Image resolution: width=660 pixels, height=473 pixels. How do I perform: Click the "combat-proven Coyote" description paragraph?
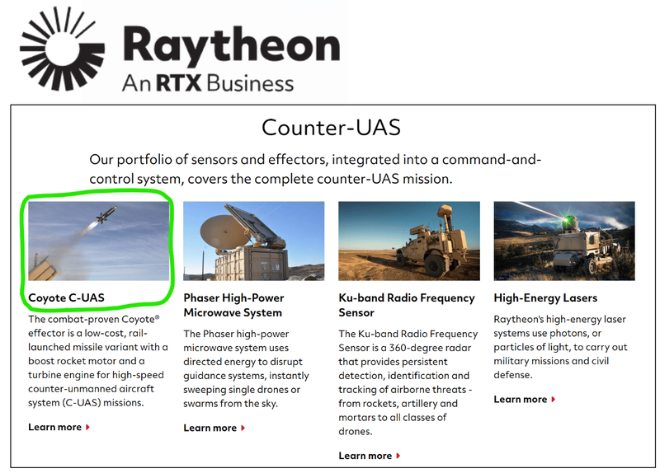98,361
